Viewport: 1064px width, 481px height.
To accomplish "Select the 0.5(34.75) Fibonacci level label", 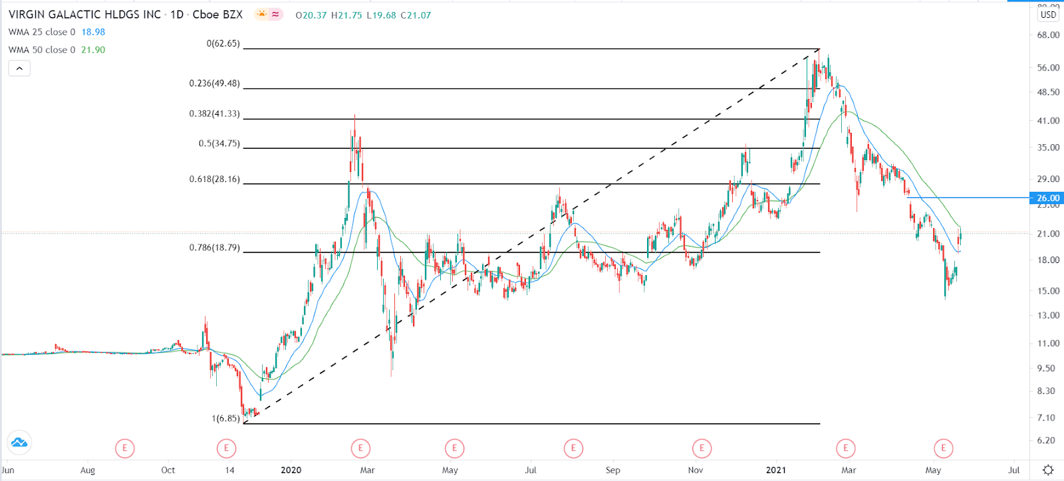I will (x=219, y=144).
